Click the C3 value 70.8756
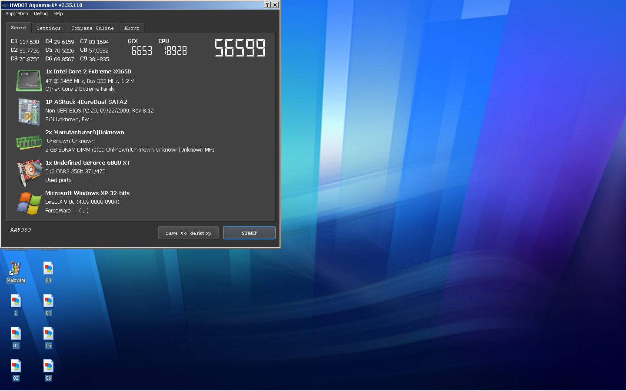Viewport: 626px width, 391px height. [x=29, y=60]
